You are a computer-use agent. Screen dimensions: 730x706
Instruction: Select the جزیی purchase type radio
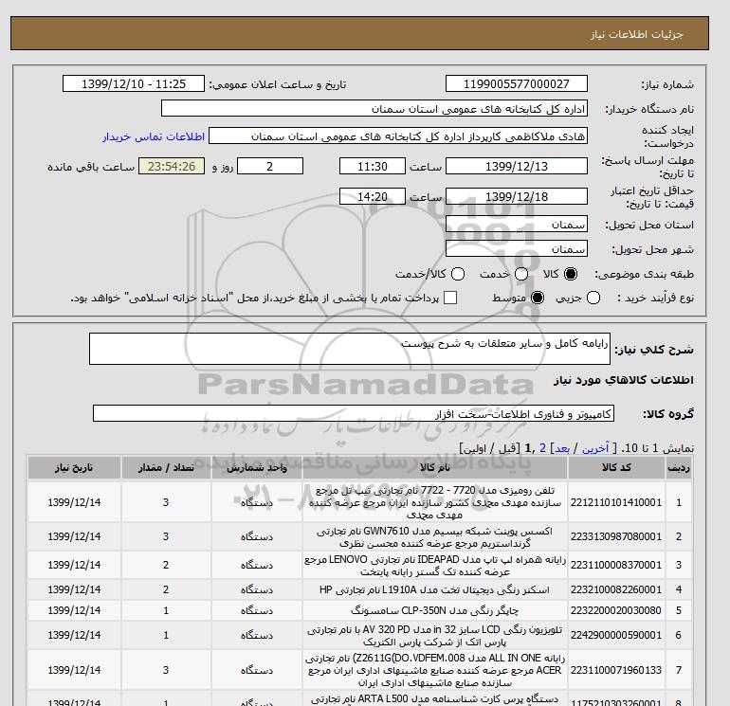[593, 298]
